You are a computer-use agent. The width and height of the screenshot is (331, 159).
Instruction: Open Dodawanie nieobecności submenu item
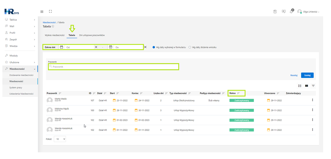21,75
